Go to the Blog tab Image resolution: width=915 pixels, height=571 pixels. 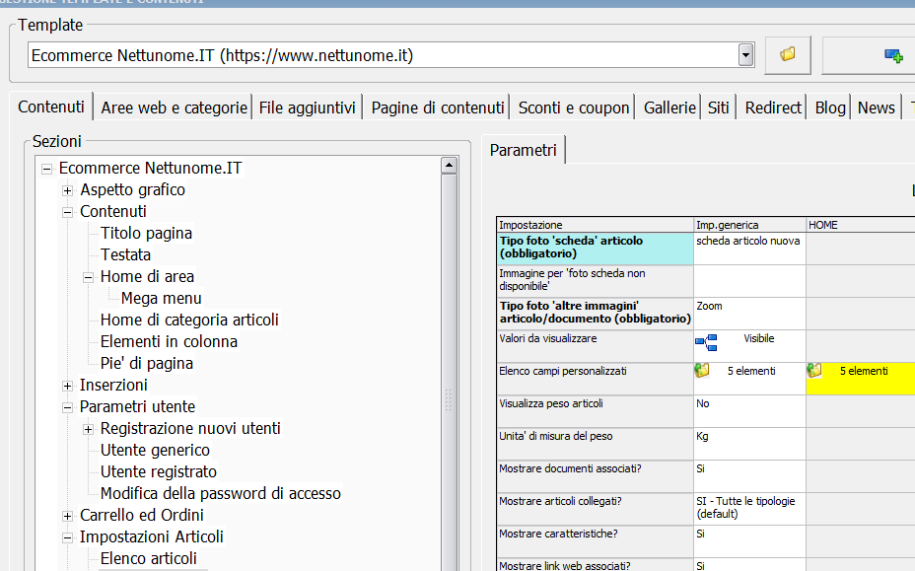(830, 108)
